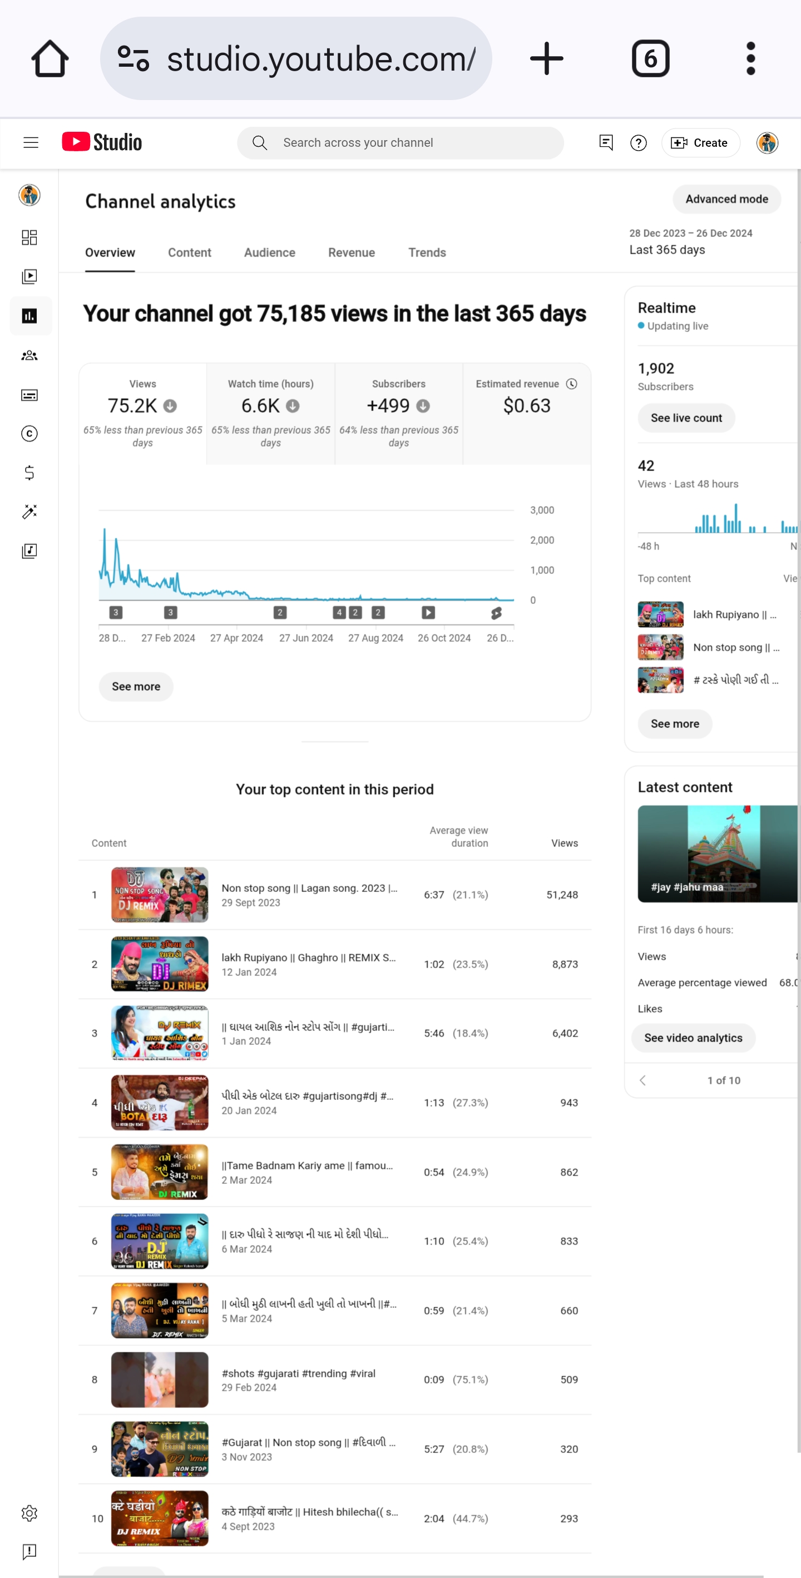Screen dimensions: 801x1578
Task: Click See more in Realtime panel
Action: [675, 724]
